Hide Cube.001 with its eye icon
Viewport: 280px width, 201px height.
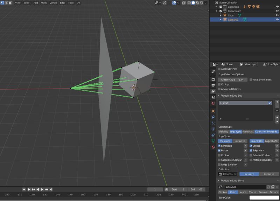coord(277,20)
